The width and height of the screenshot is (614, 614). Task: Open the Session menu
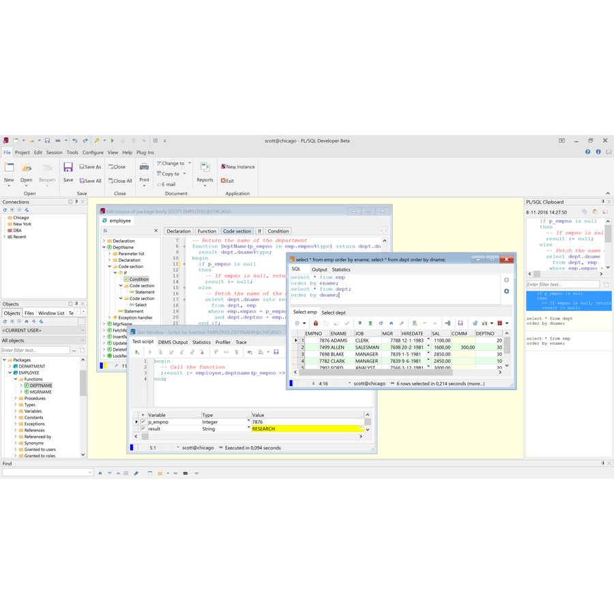click(54, 152)
